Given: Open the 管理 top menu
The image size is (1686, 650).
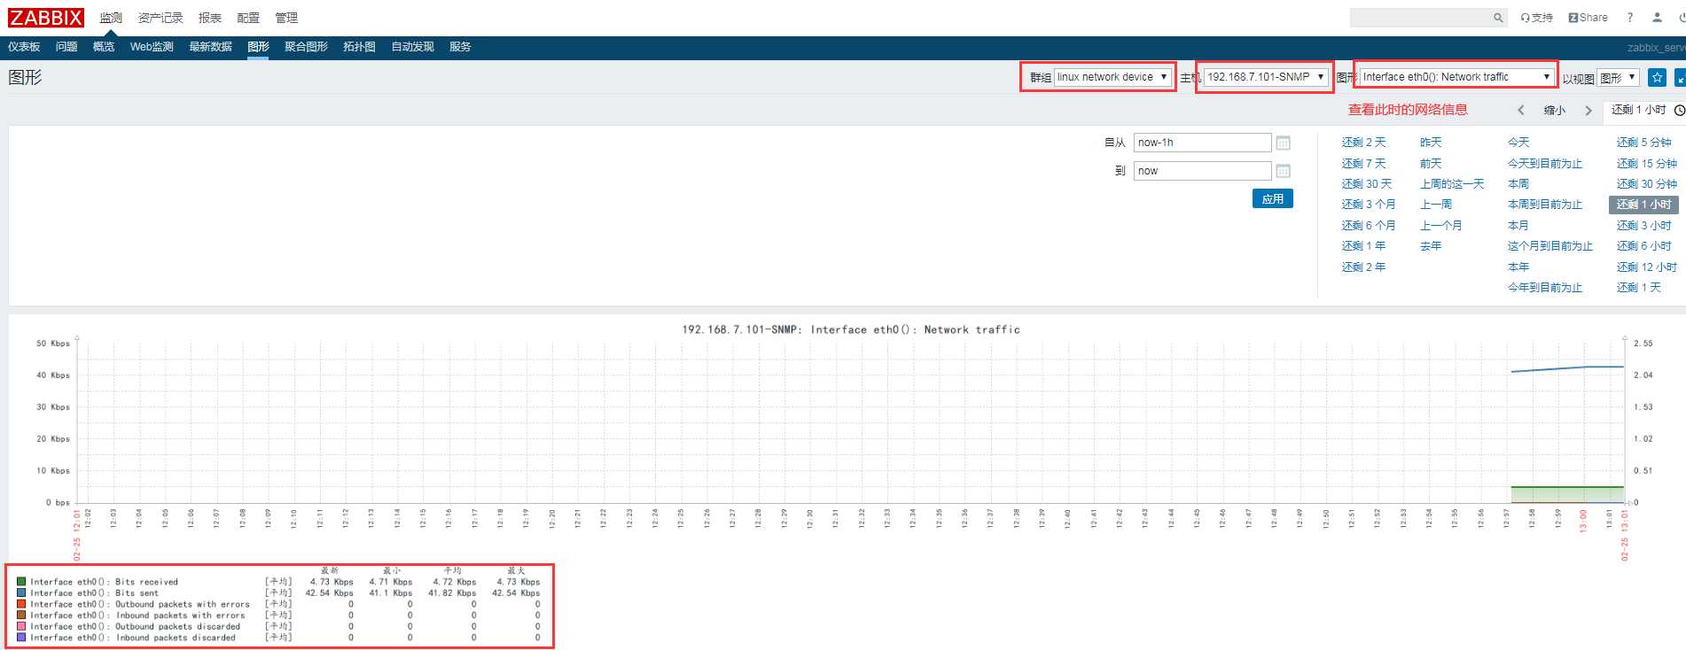Looking at the screenshot, I should click(286, 18).
